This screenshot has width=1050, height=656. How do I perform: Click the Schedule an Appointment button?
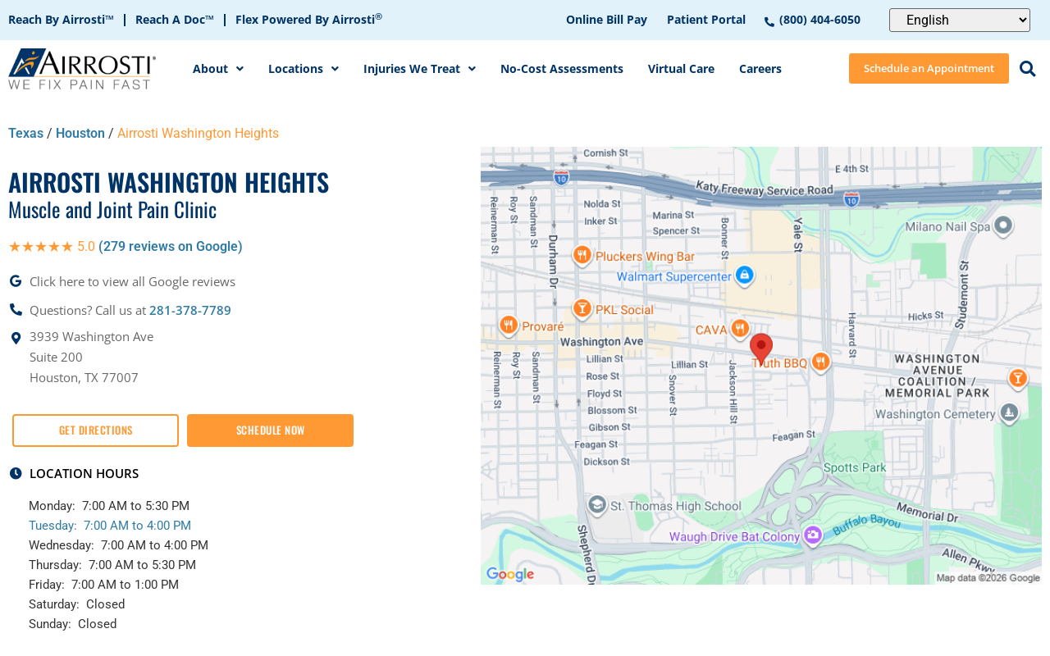coord(929,68)
